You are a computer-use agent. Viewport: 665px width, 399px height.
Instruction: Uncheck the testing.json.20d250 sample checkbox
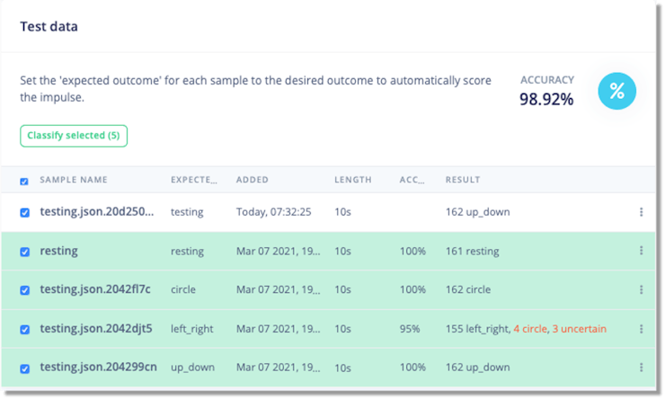24,213
